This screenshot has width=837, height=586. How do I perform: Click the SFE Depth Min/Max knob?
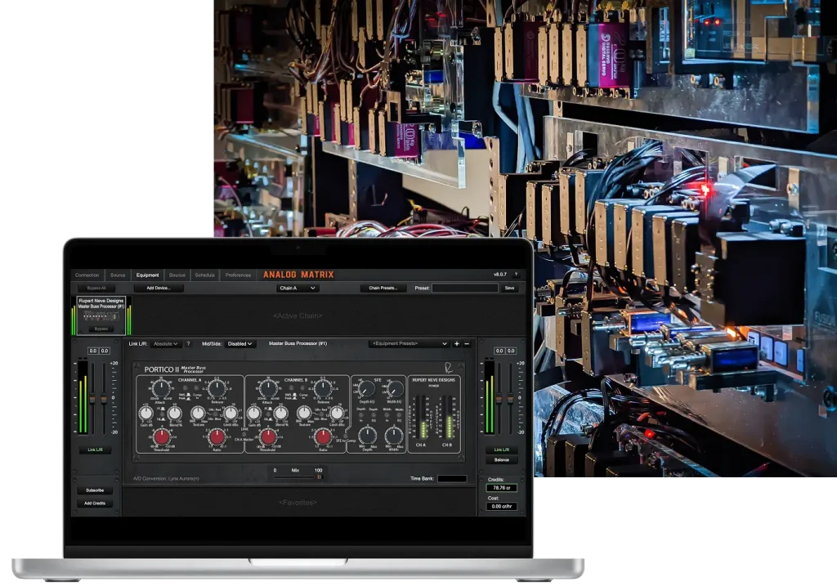[x=367, y=436]
